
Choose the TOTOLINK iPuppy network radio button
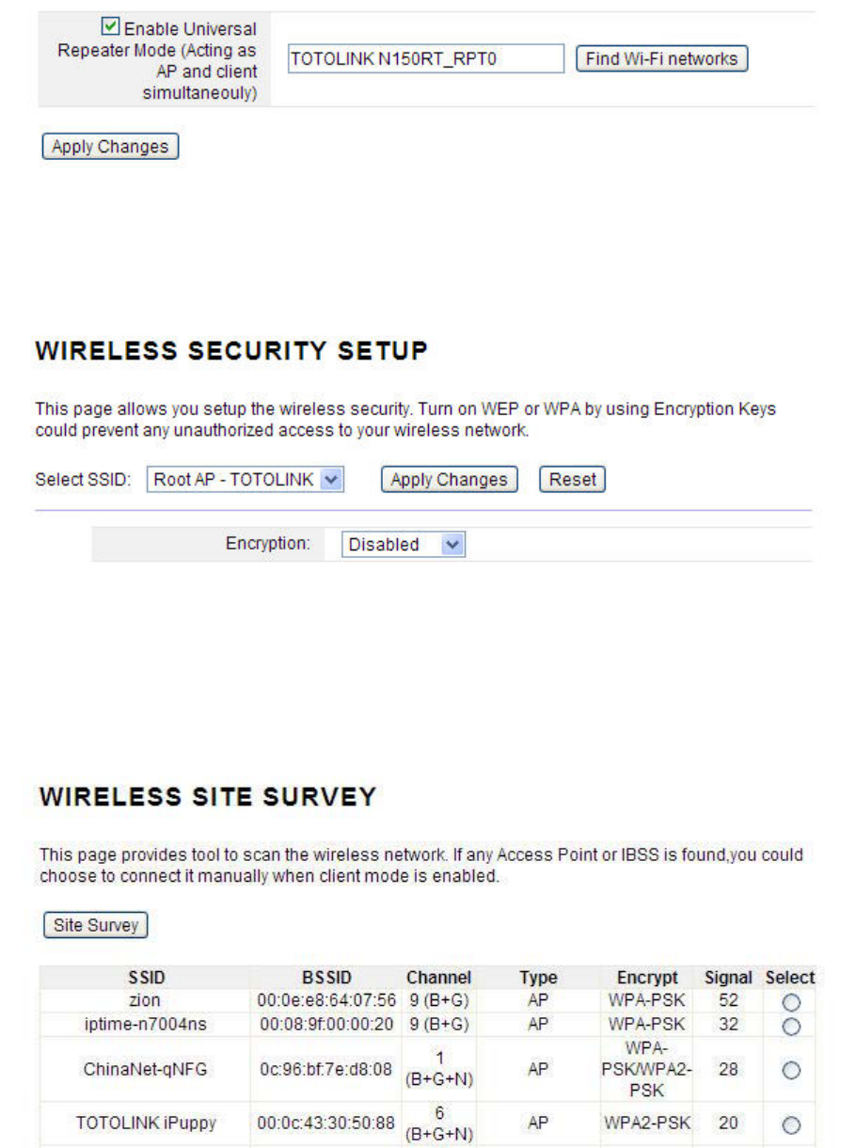point(791,1125)
